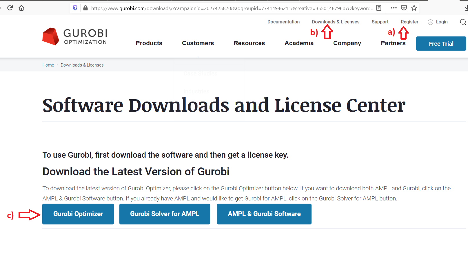View site security padlock info

pyautogui.click(x=85, y=8)
